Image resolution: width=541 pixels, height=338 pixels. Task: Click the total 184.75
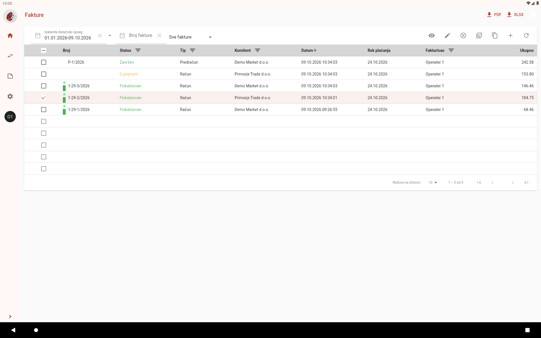527,98
